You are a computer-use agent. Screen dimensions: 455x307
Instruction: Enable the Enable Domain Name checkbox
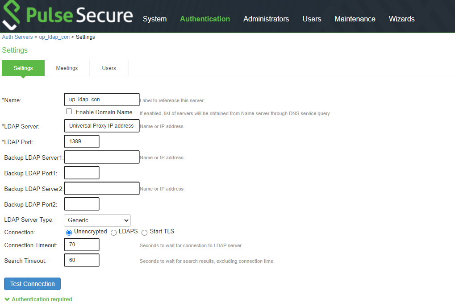[69, 111]
